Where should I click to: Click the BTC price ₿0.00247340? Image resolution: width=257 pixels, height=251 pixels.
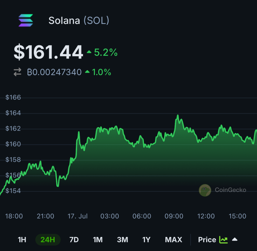pyautogui.click(x=54, y=72)
